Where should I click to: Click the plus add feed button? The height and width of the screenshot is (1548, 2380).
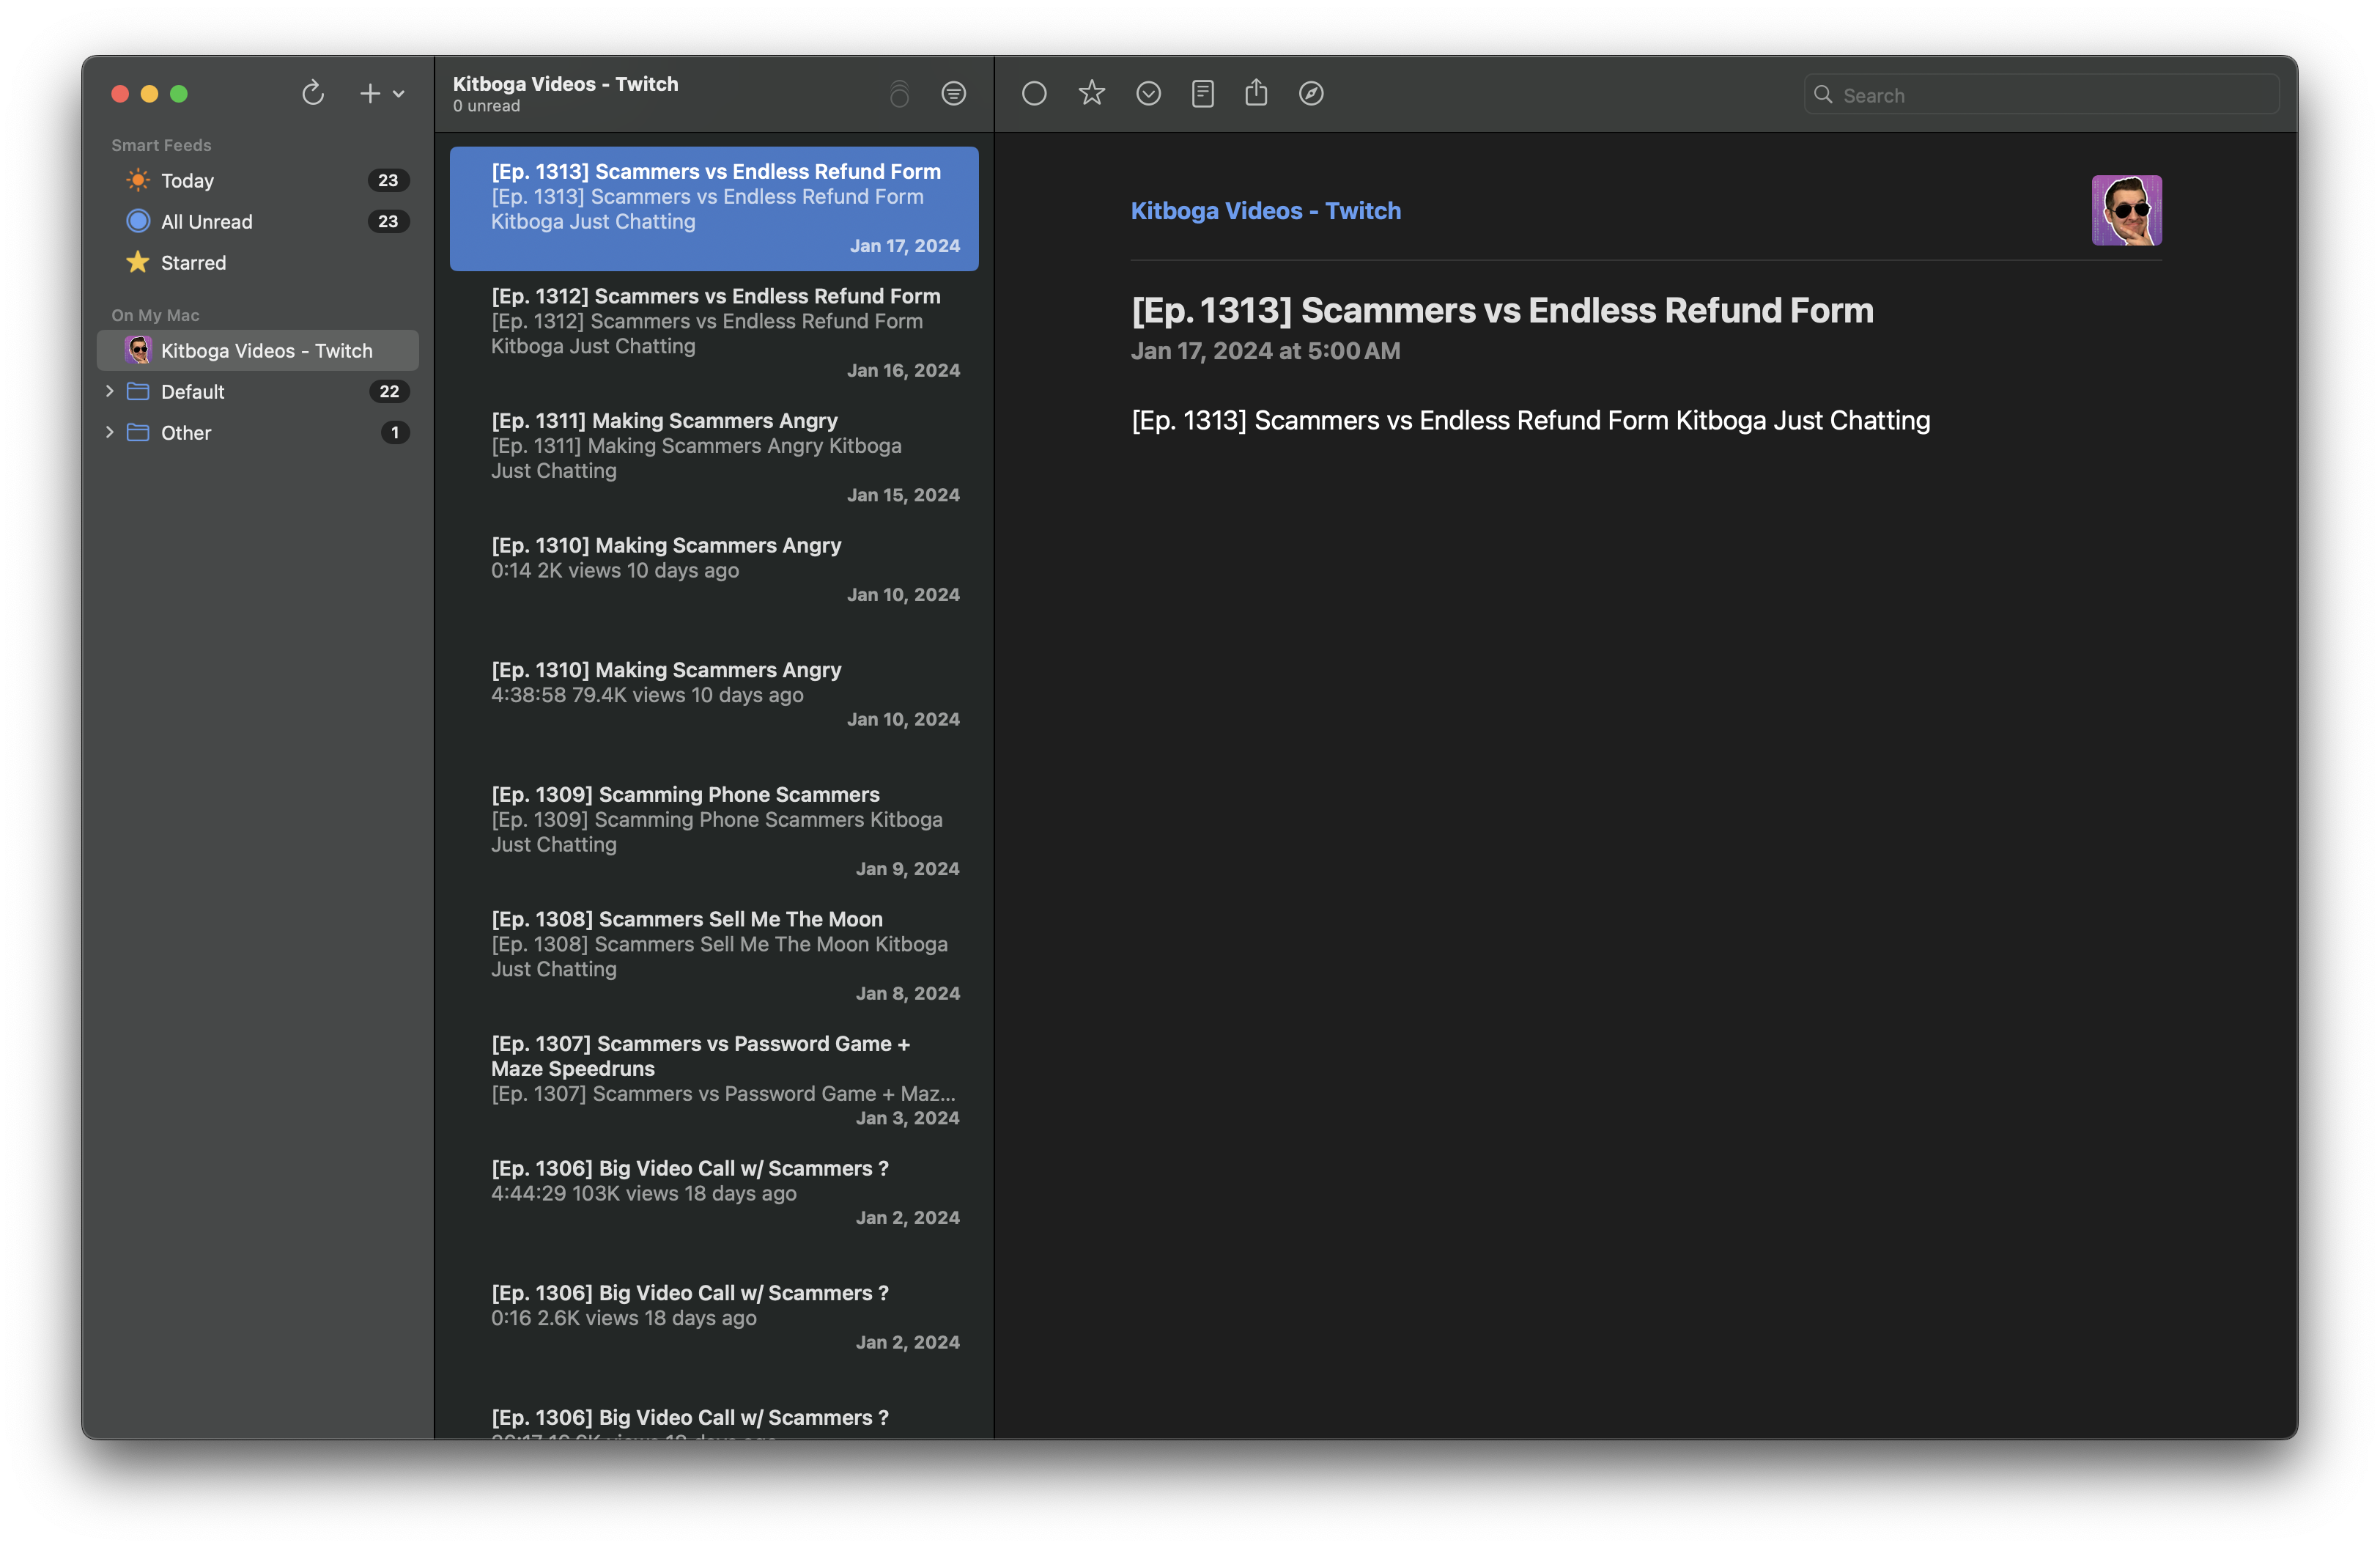(x=370, y=93)
